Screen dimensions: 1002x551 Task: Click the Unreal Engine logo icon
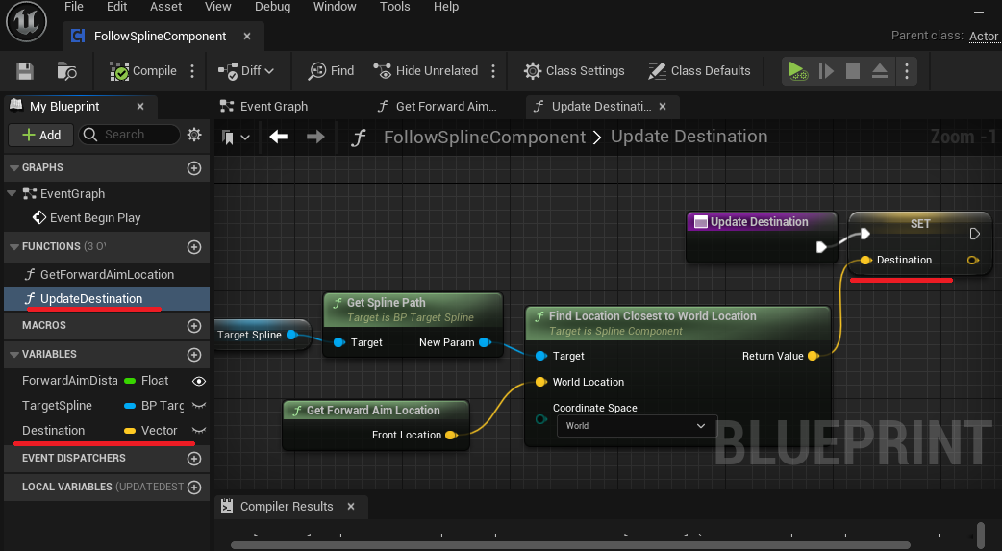(26, 22)
